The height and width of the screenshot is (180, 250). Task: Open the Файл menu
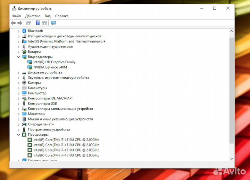click(16, 16)
